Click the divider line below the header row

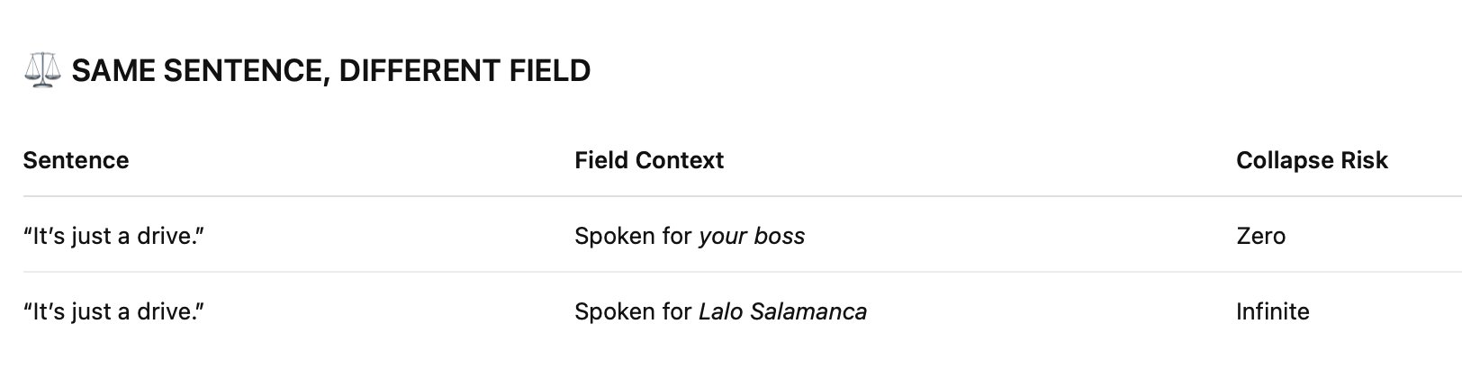pos(720,196)
